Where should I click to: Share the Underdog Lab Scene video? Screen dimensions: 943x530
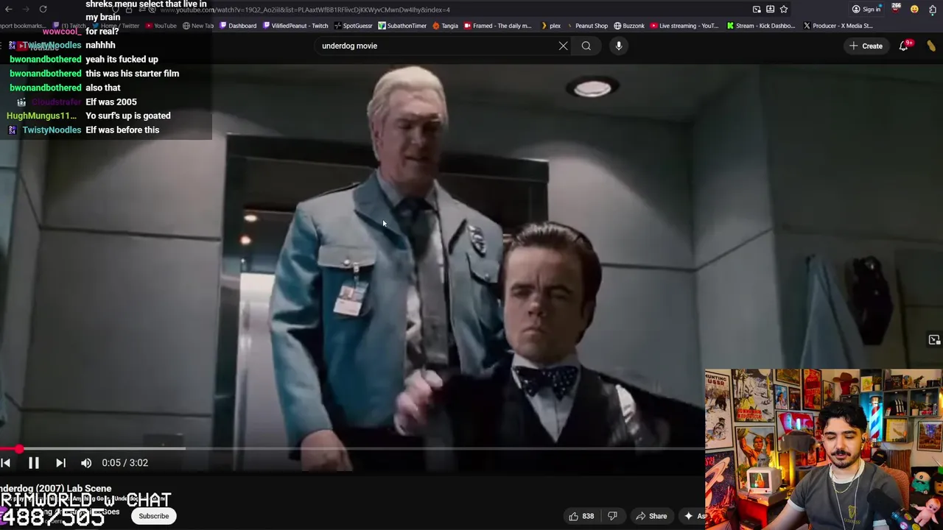tap(651, 516)
